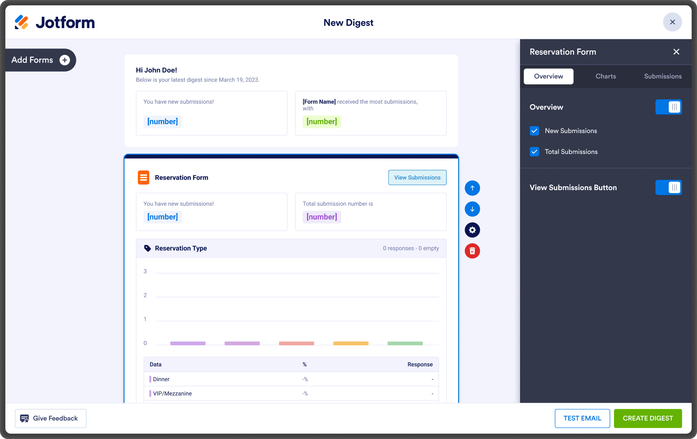697x439 pixels.
Task: Click the CREATE DIGEST button
Action: (x=648, y=418)
